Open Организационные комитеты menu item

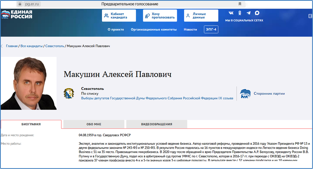coord(154,29)
